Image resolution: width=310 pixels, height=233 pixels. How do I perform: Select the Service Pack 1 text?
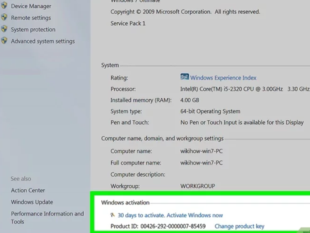[128, 23]
